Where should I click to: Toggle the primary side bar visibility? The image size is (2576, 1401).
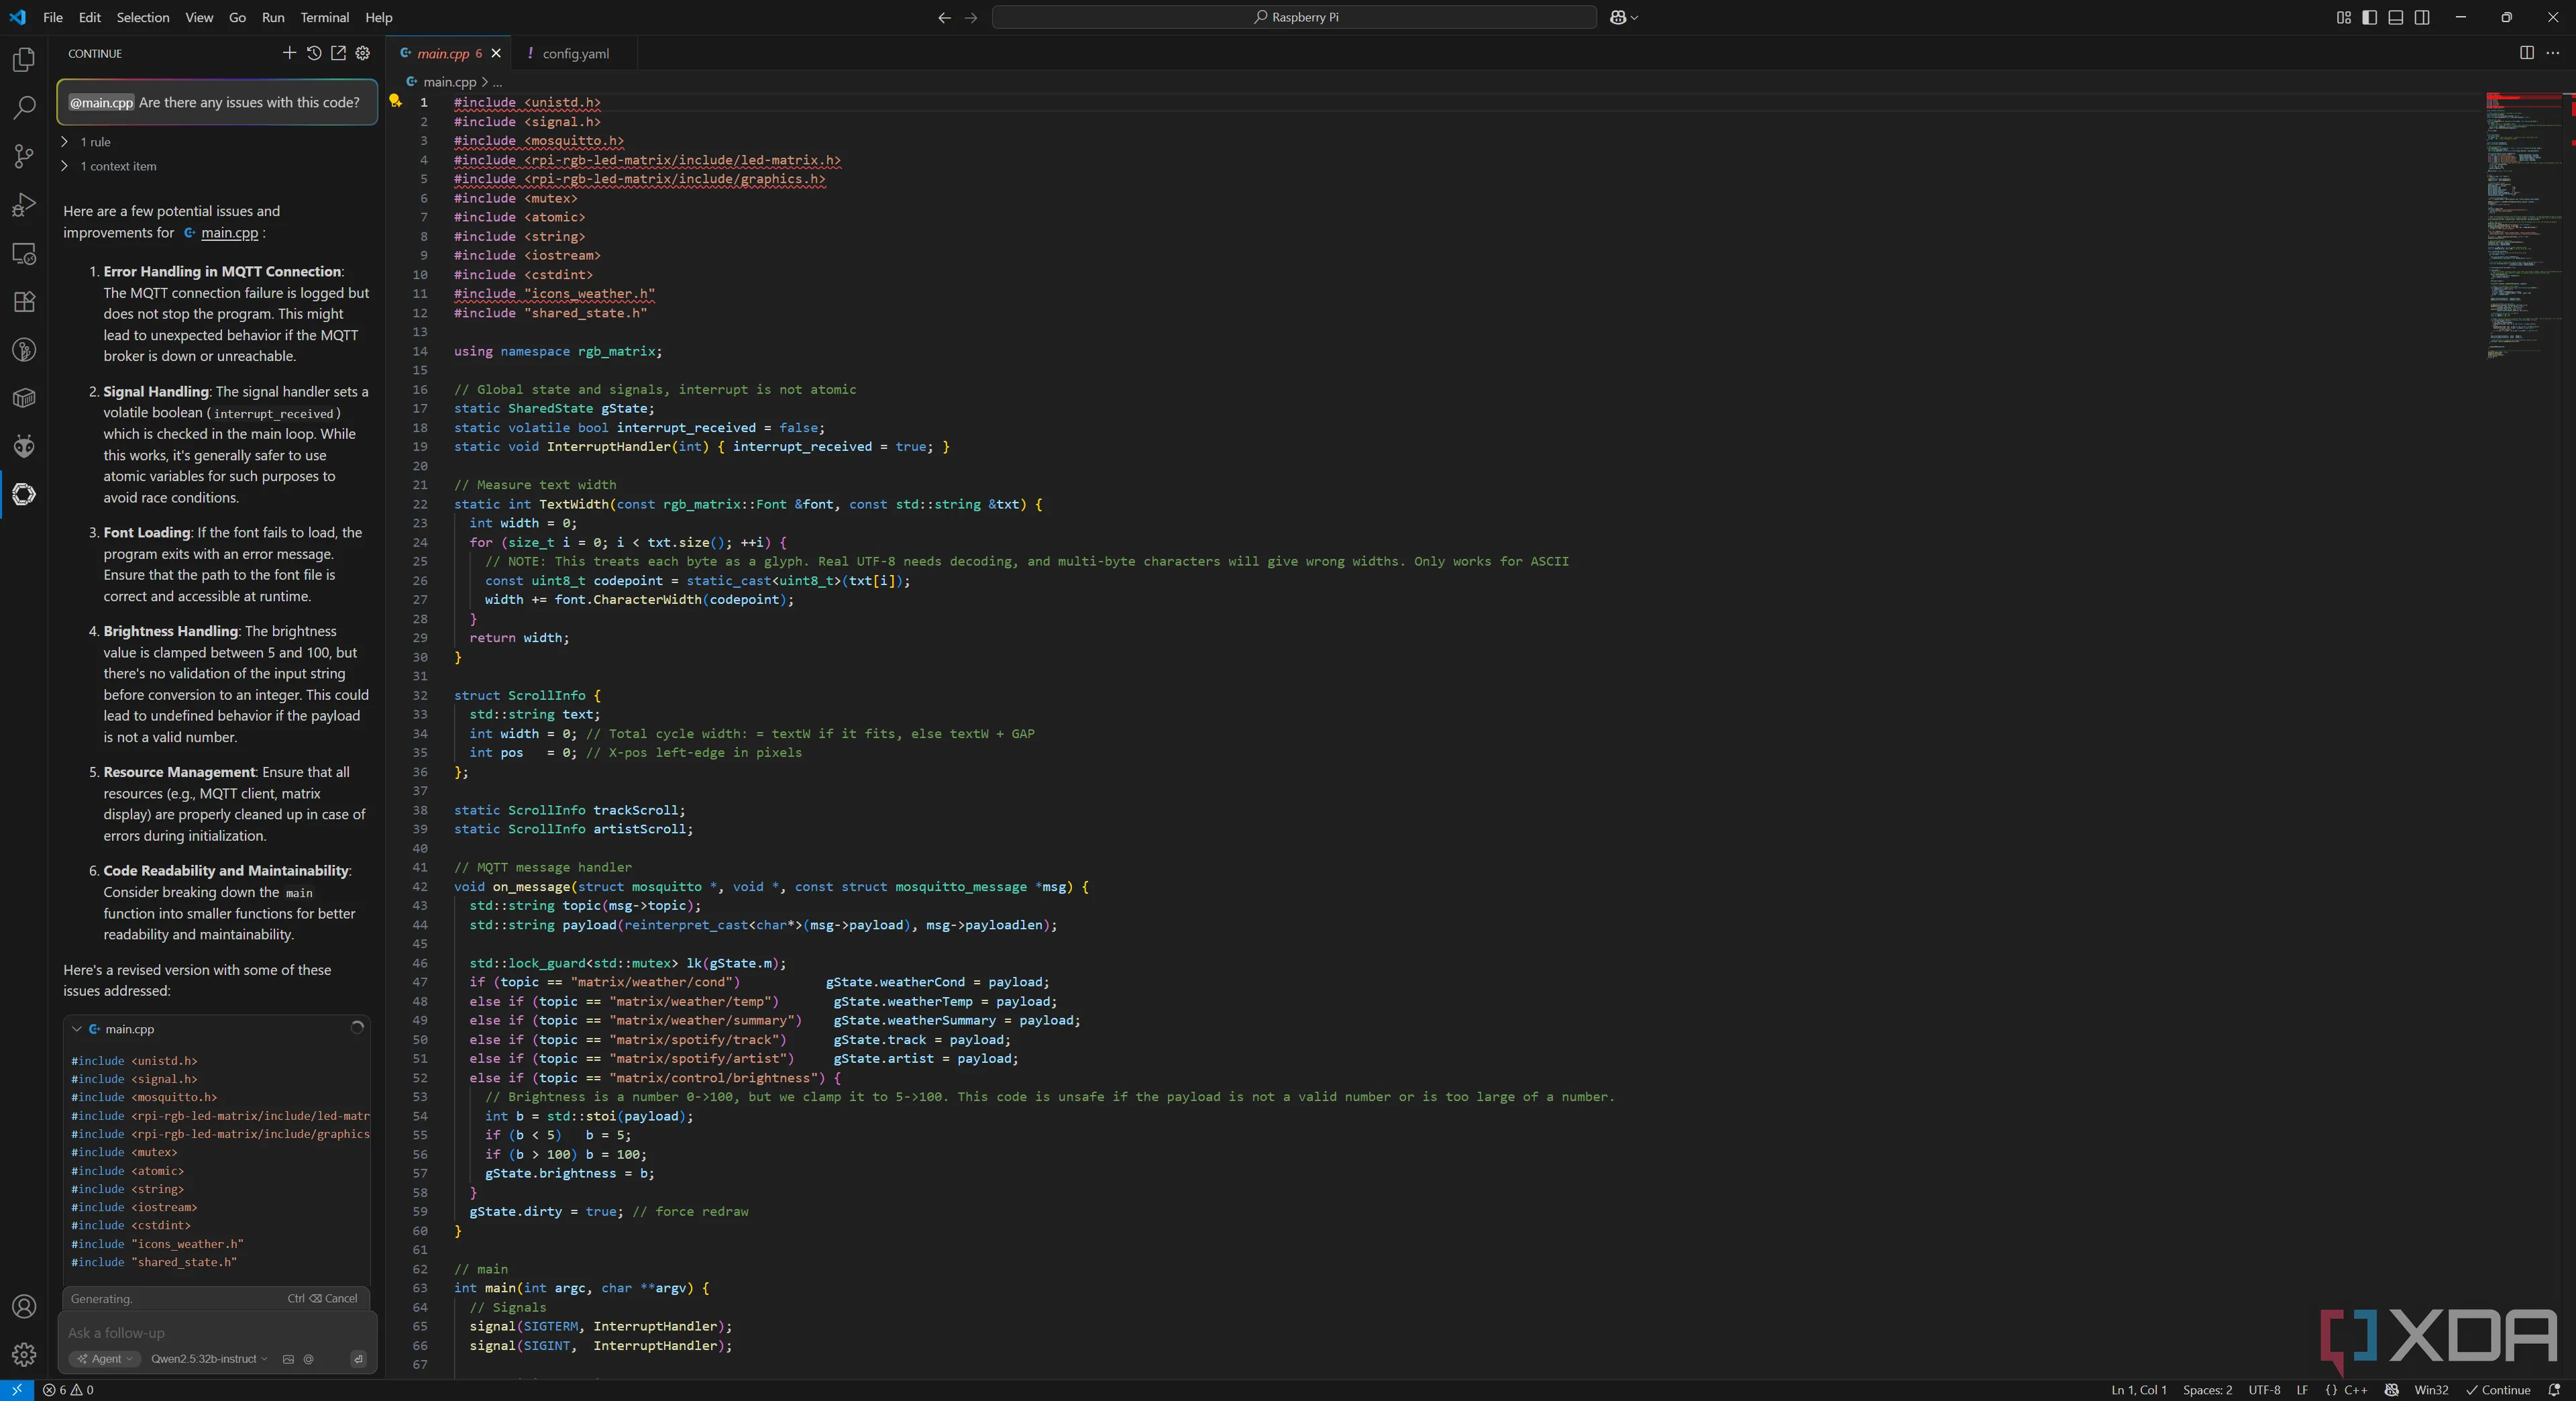coord(2369,17)
